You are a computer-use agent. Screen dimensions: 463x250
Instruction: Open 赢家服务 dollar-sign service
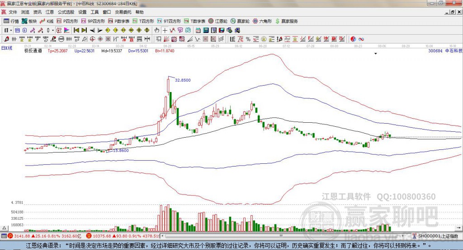click(x=286, y=21)
